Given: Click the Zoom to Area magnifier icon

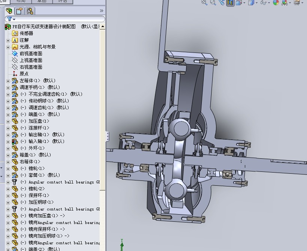Looking at the screenshot, I should click(213, 2).
